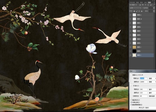Open document width unit 厘米 dropdown
The image size is (156, 112).
click(x=152, y=89)
